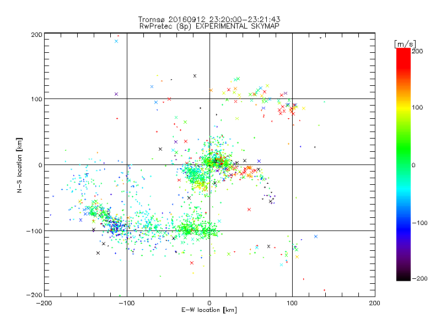Click the "[m/s]" colorbar unit label
This screenshot has height=330, width=441.
(405, 44)
